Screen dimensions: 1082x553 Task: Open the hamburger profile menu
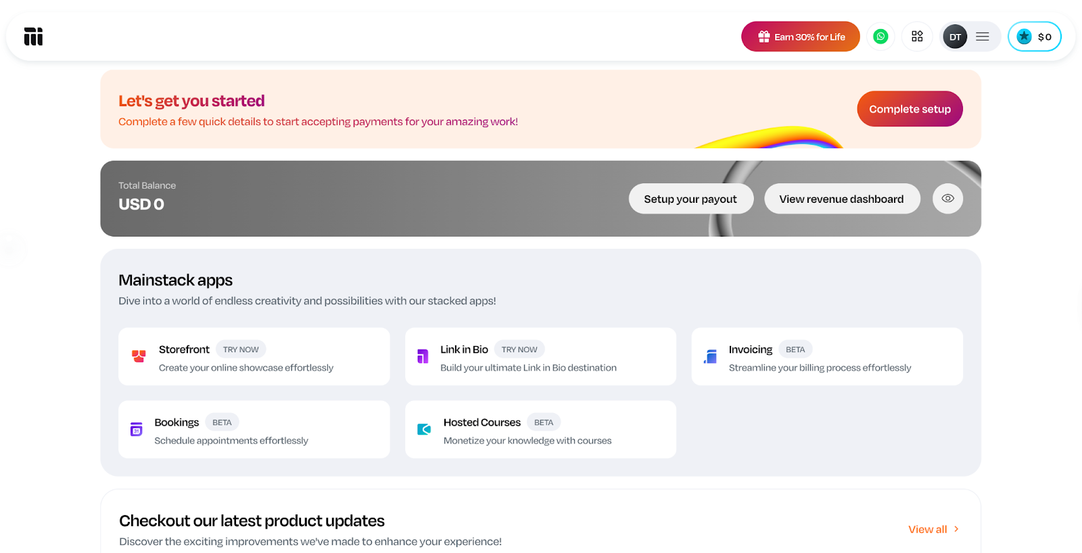tap(982, 37)
